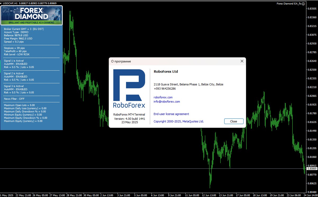The width and height of the screenshot is (318, 197).
Task: Click the Forex Diamond banner logo
Action: (x=32, y=15)
